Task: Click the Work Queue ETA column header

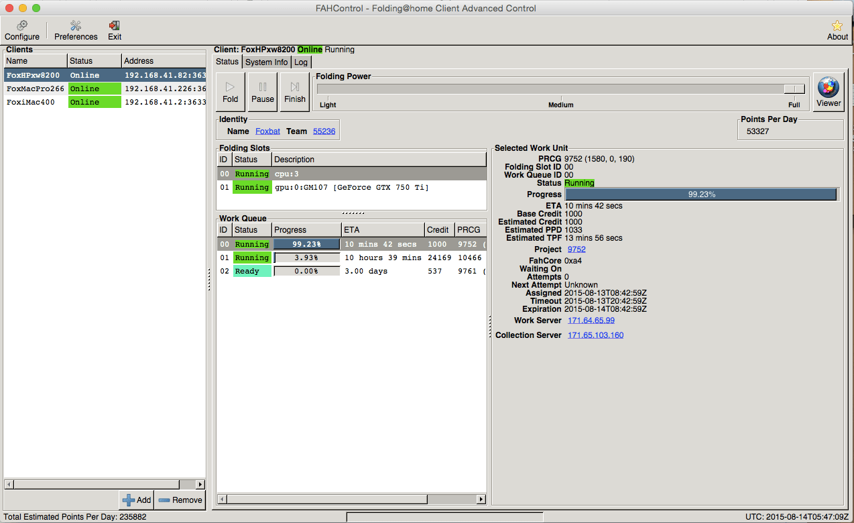Action: 383,230
